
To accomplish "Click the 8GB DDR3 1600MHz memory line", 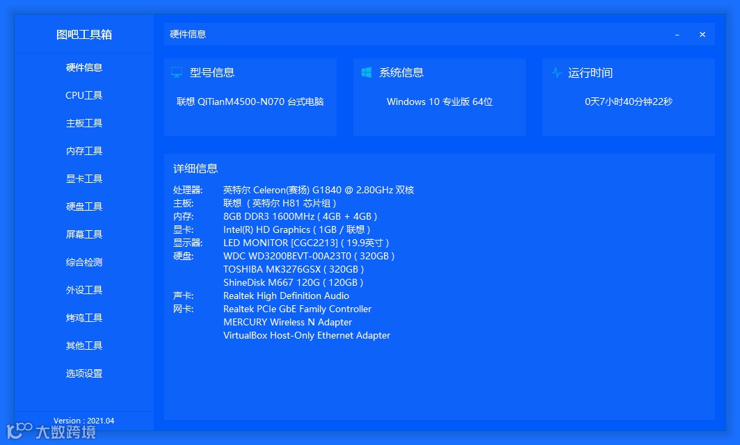I will [300, 216].
